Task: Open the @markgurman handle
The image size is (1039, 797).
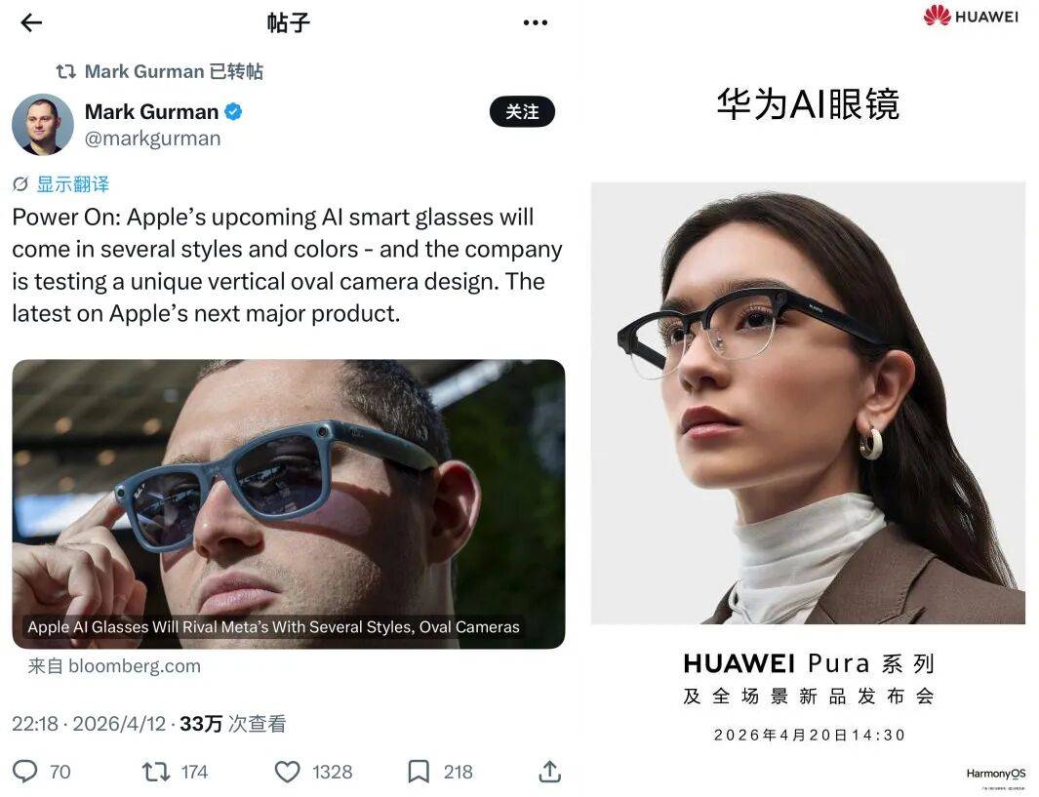Action: click(152, 139)
